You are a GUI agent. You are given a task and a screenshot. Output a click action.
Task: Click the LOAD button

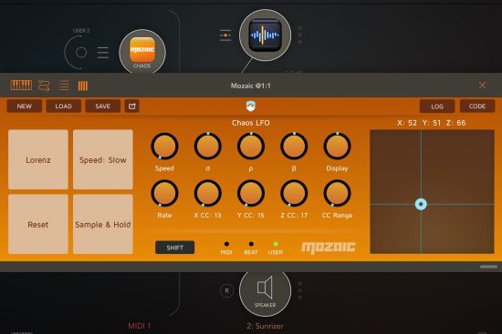(63, 106)
